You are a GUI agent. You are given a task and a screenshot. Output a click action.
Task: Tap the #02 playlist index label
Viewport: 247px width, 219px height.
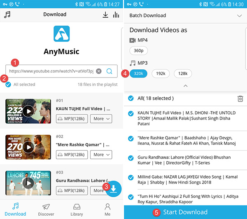(x=60, y=137)
